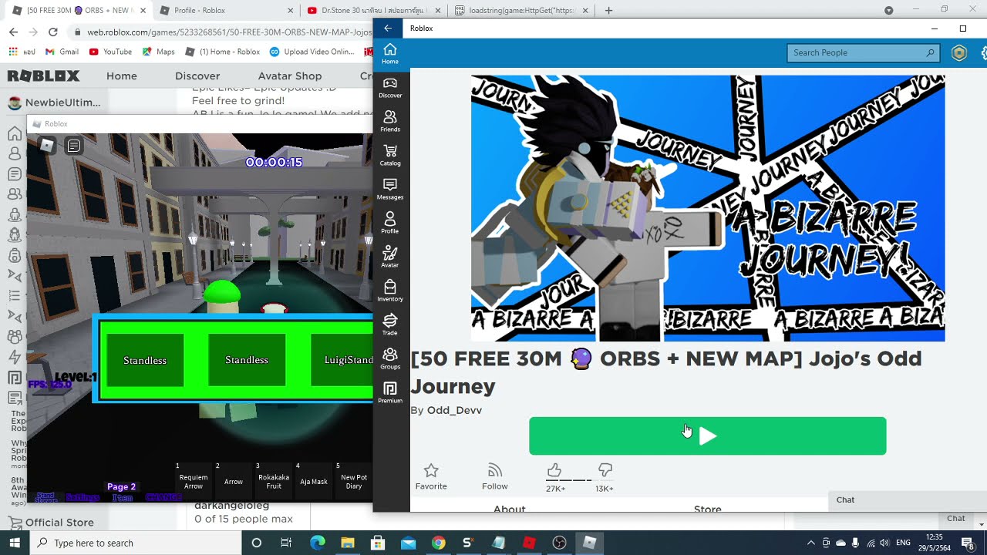
Task: Click Windows taskbar search box
Action: tap(135, 543)
